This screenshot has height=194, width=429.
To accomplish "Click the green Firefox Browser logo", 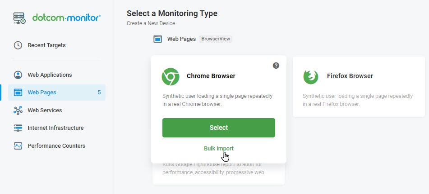I will 311,76.
